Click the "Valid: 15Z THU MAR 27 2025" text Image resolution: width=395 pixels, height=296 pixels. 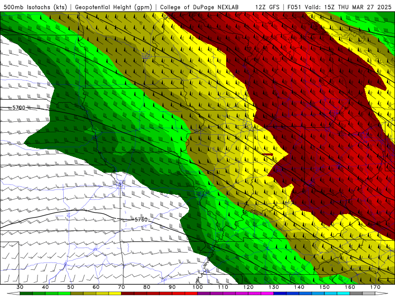click(348, 7)
